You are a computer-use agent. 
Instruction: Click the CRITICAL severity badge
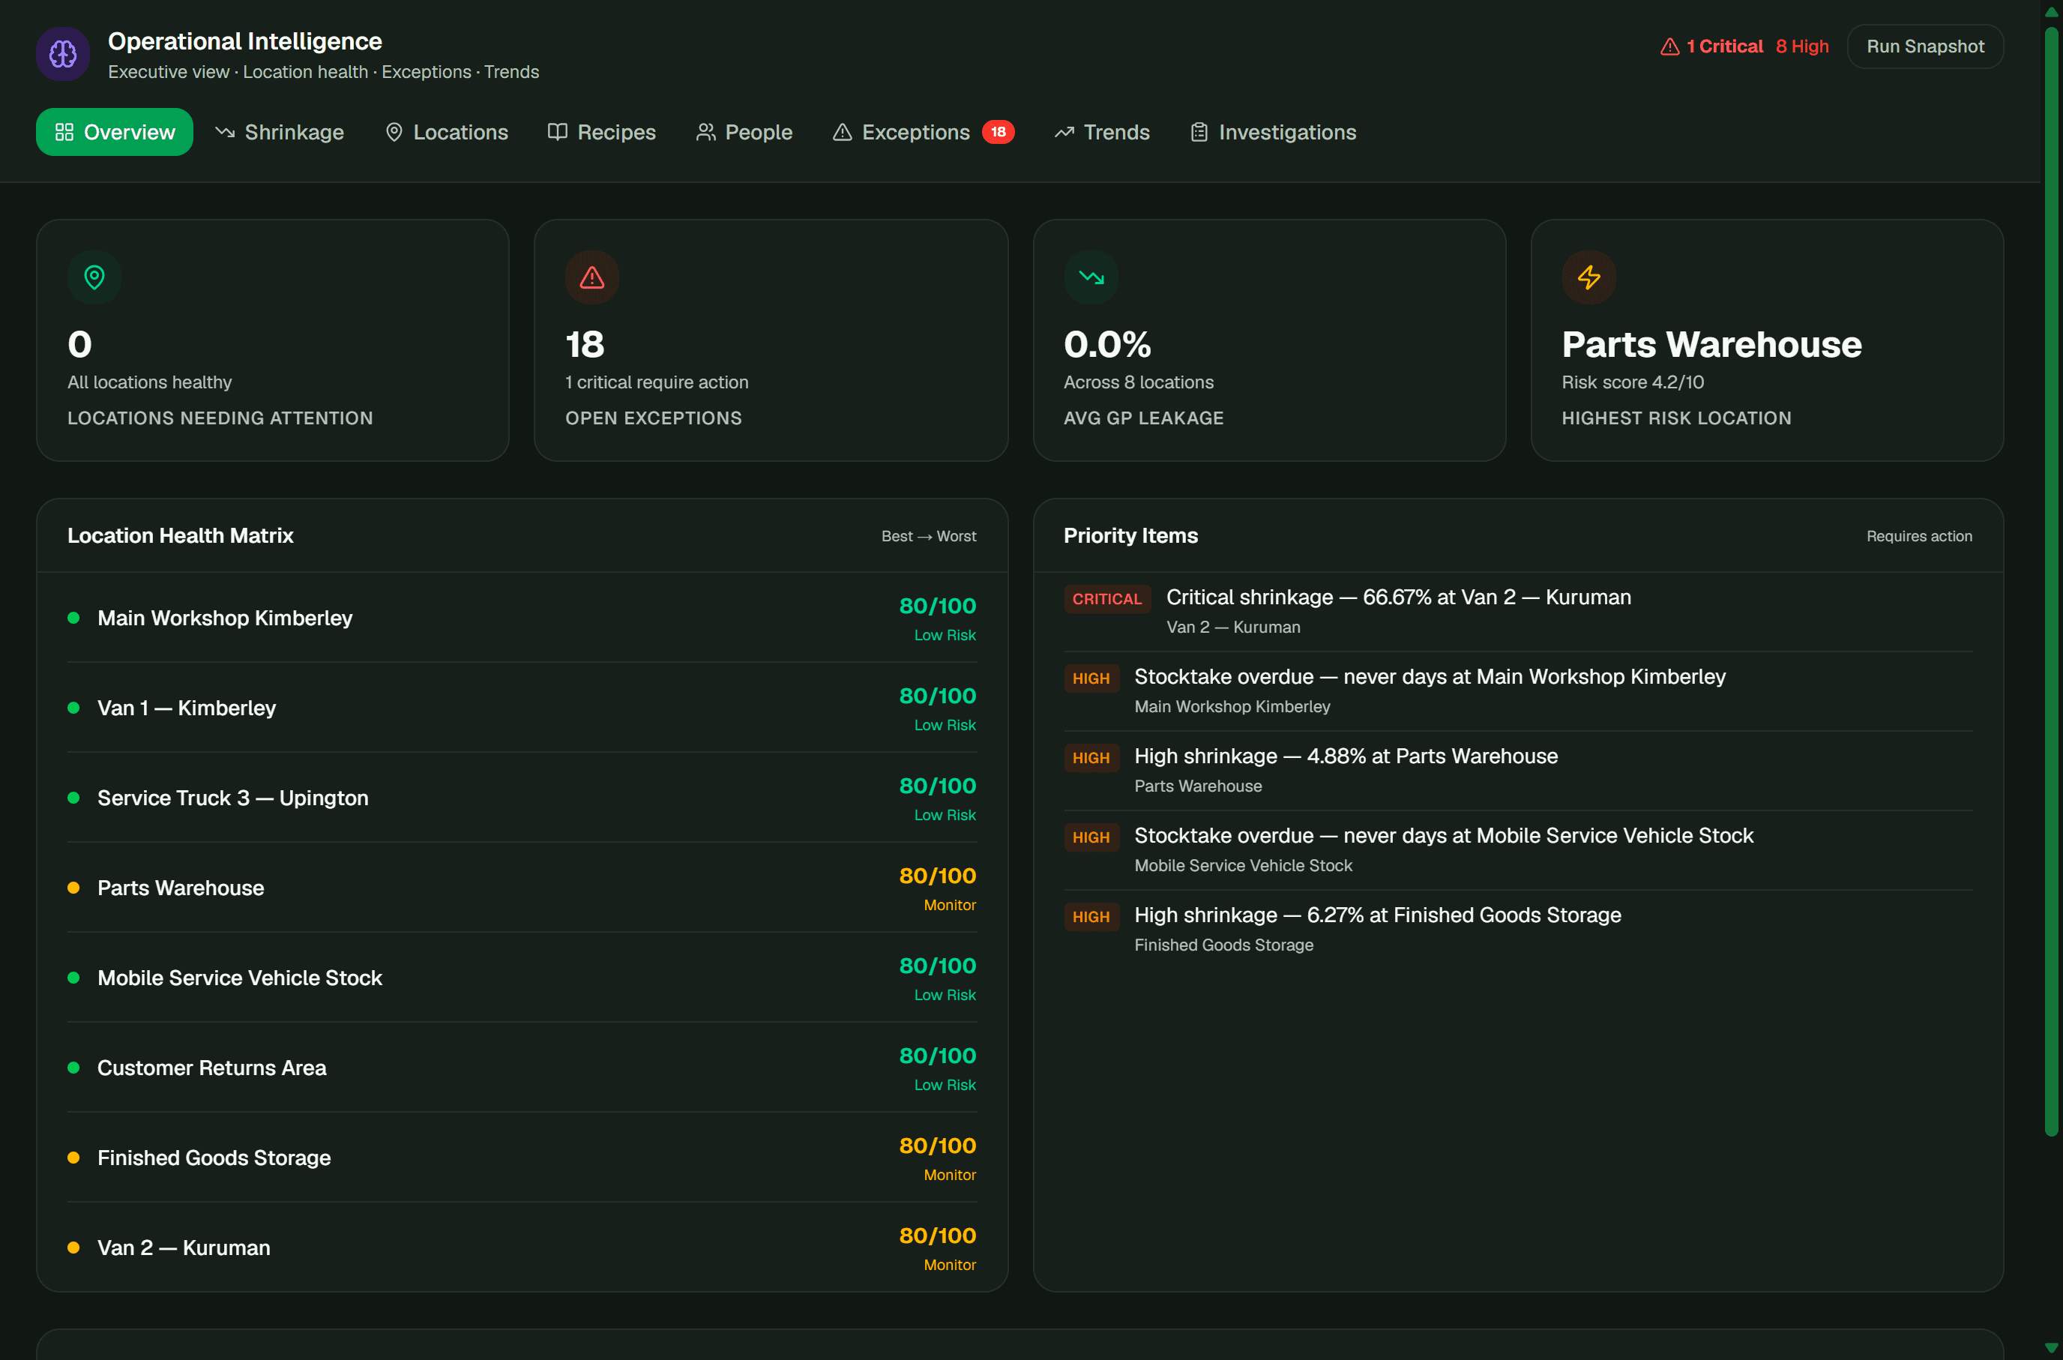click(1106, 598)
